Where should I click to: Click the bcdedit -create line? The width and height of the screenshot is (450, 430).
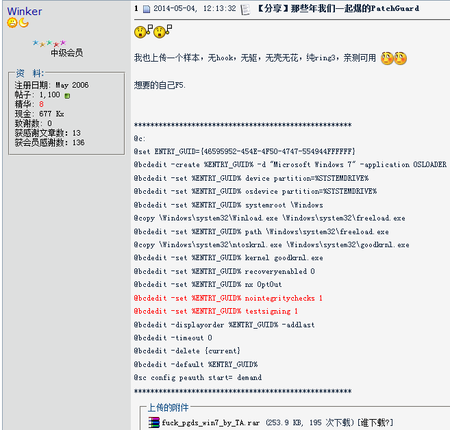coord(290,164)
